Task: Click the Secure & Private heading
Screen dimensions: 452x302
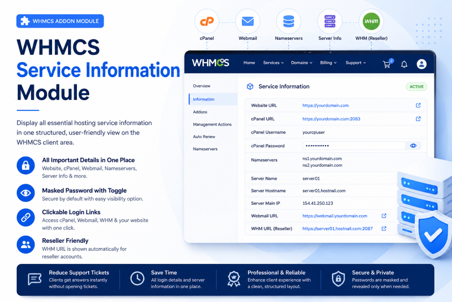Action: pos(373,272)
